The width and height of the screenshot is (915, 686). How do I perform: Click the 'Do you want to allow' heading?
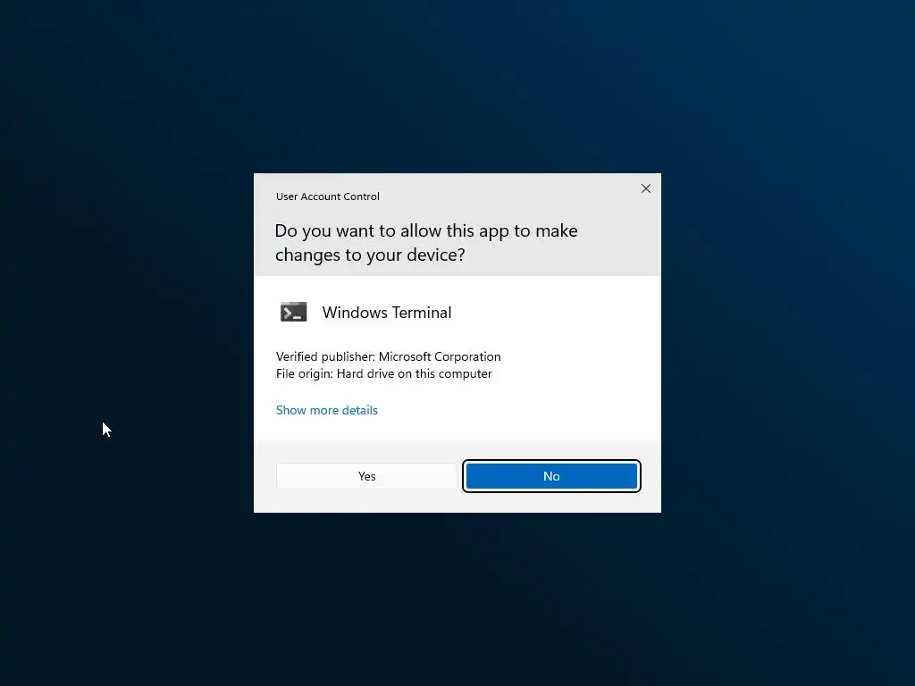pyautogui.click(x=426, y=243)
